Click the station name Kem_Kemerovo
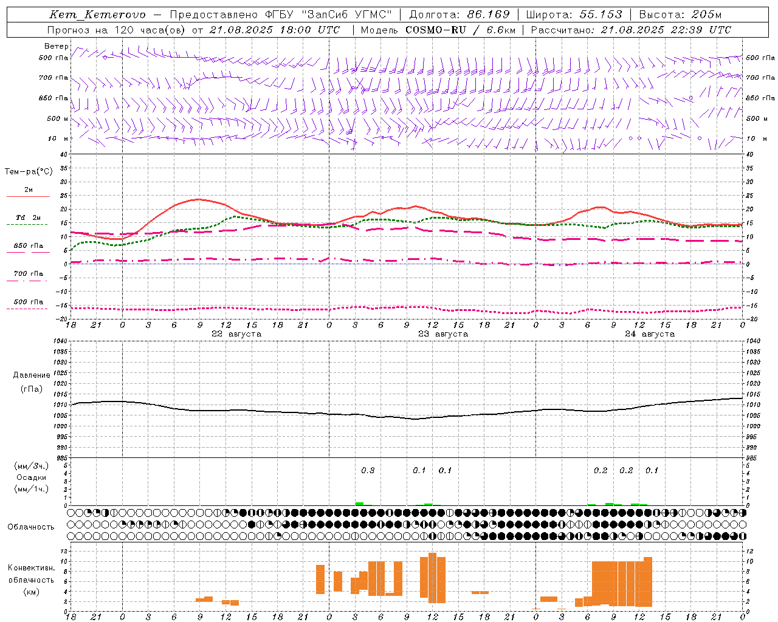778x622 pixels. tap(98, 15)
